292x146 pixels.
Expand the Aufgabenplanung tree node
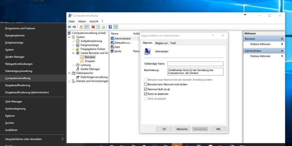click(73, 41)
